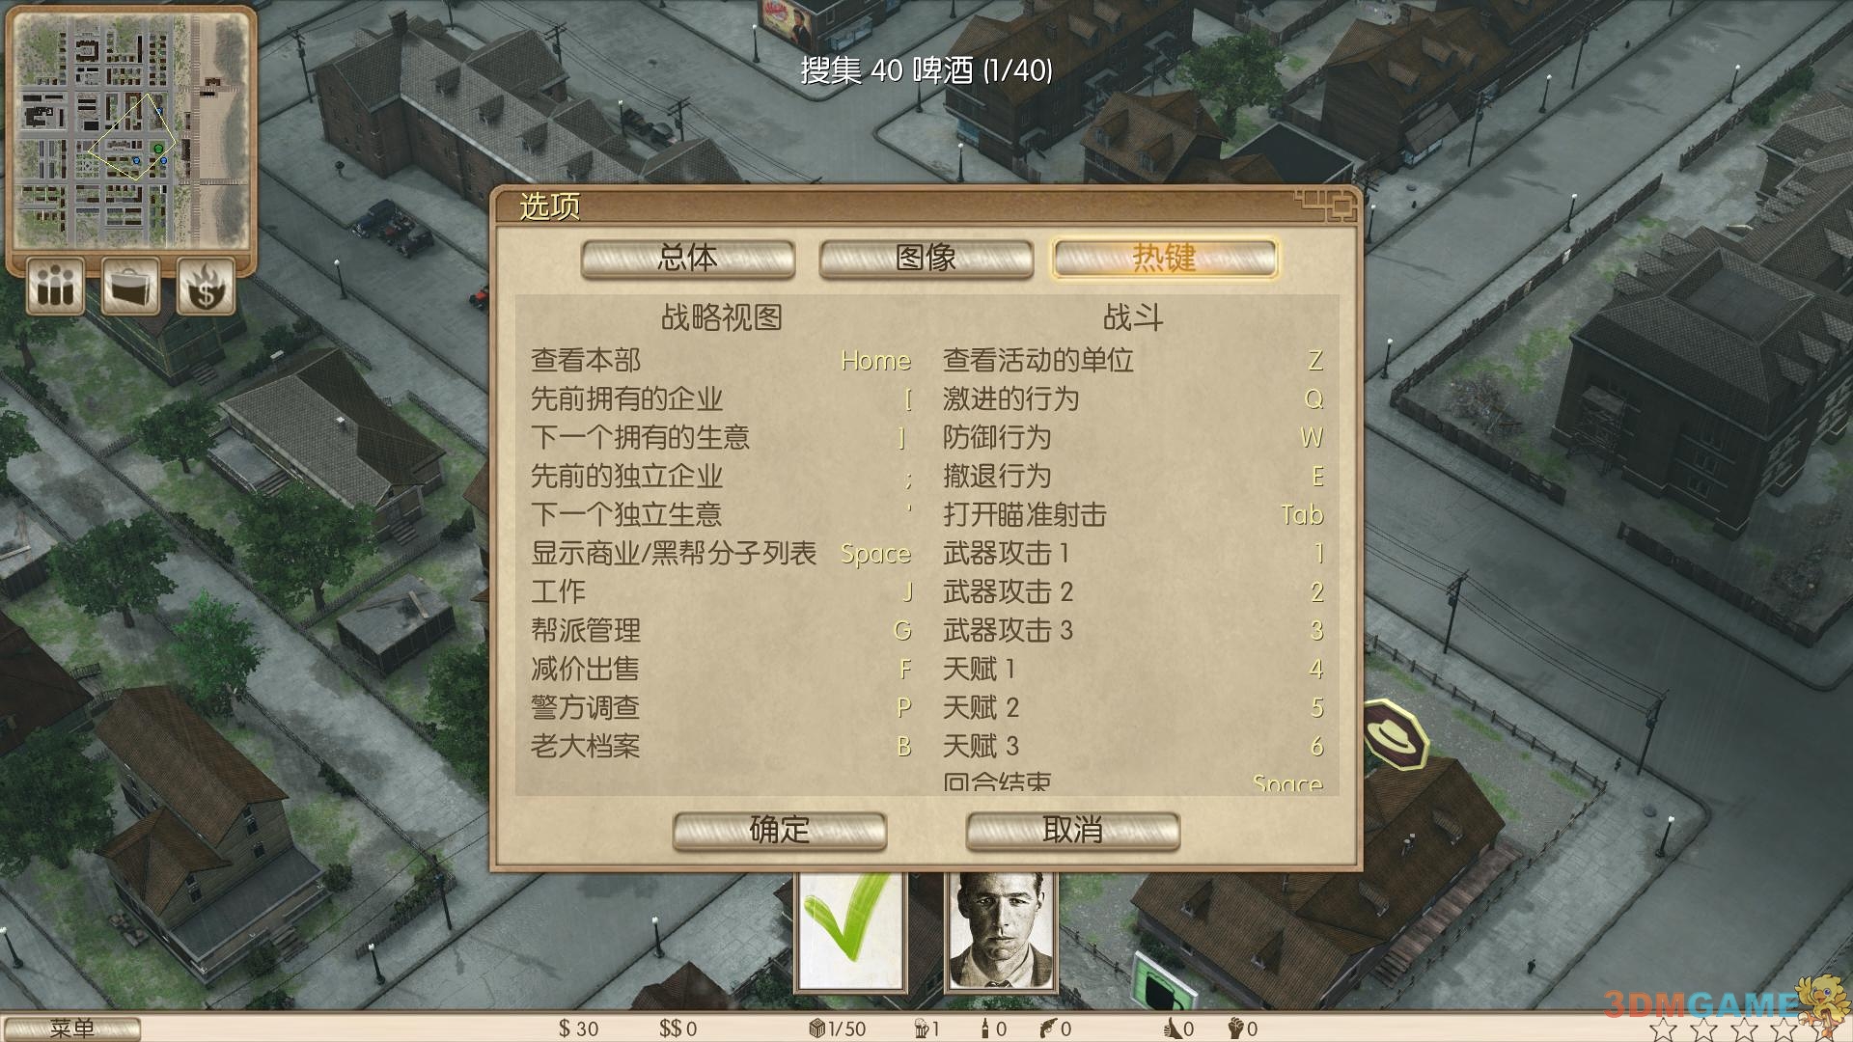Click the crate storage counter in status bar
This screenshot has width=1853, height=1042.
[837, 1028]
